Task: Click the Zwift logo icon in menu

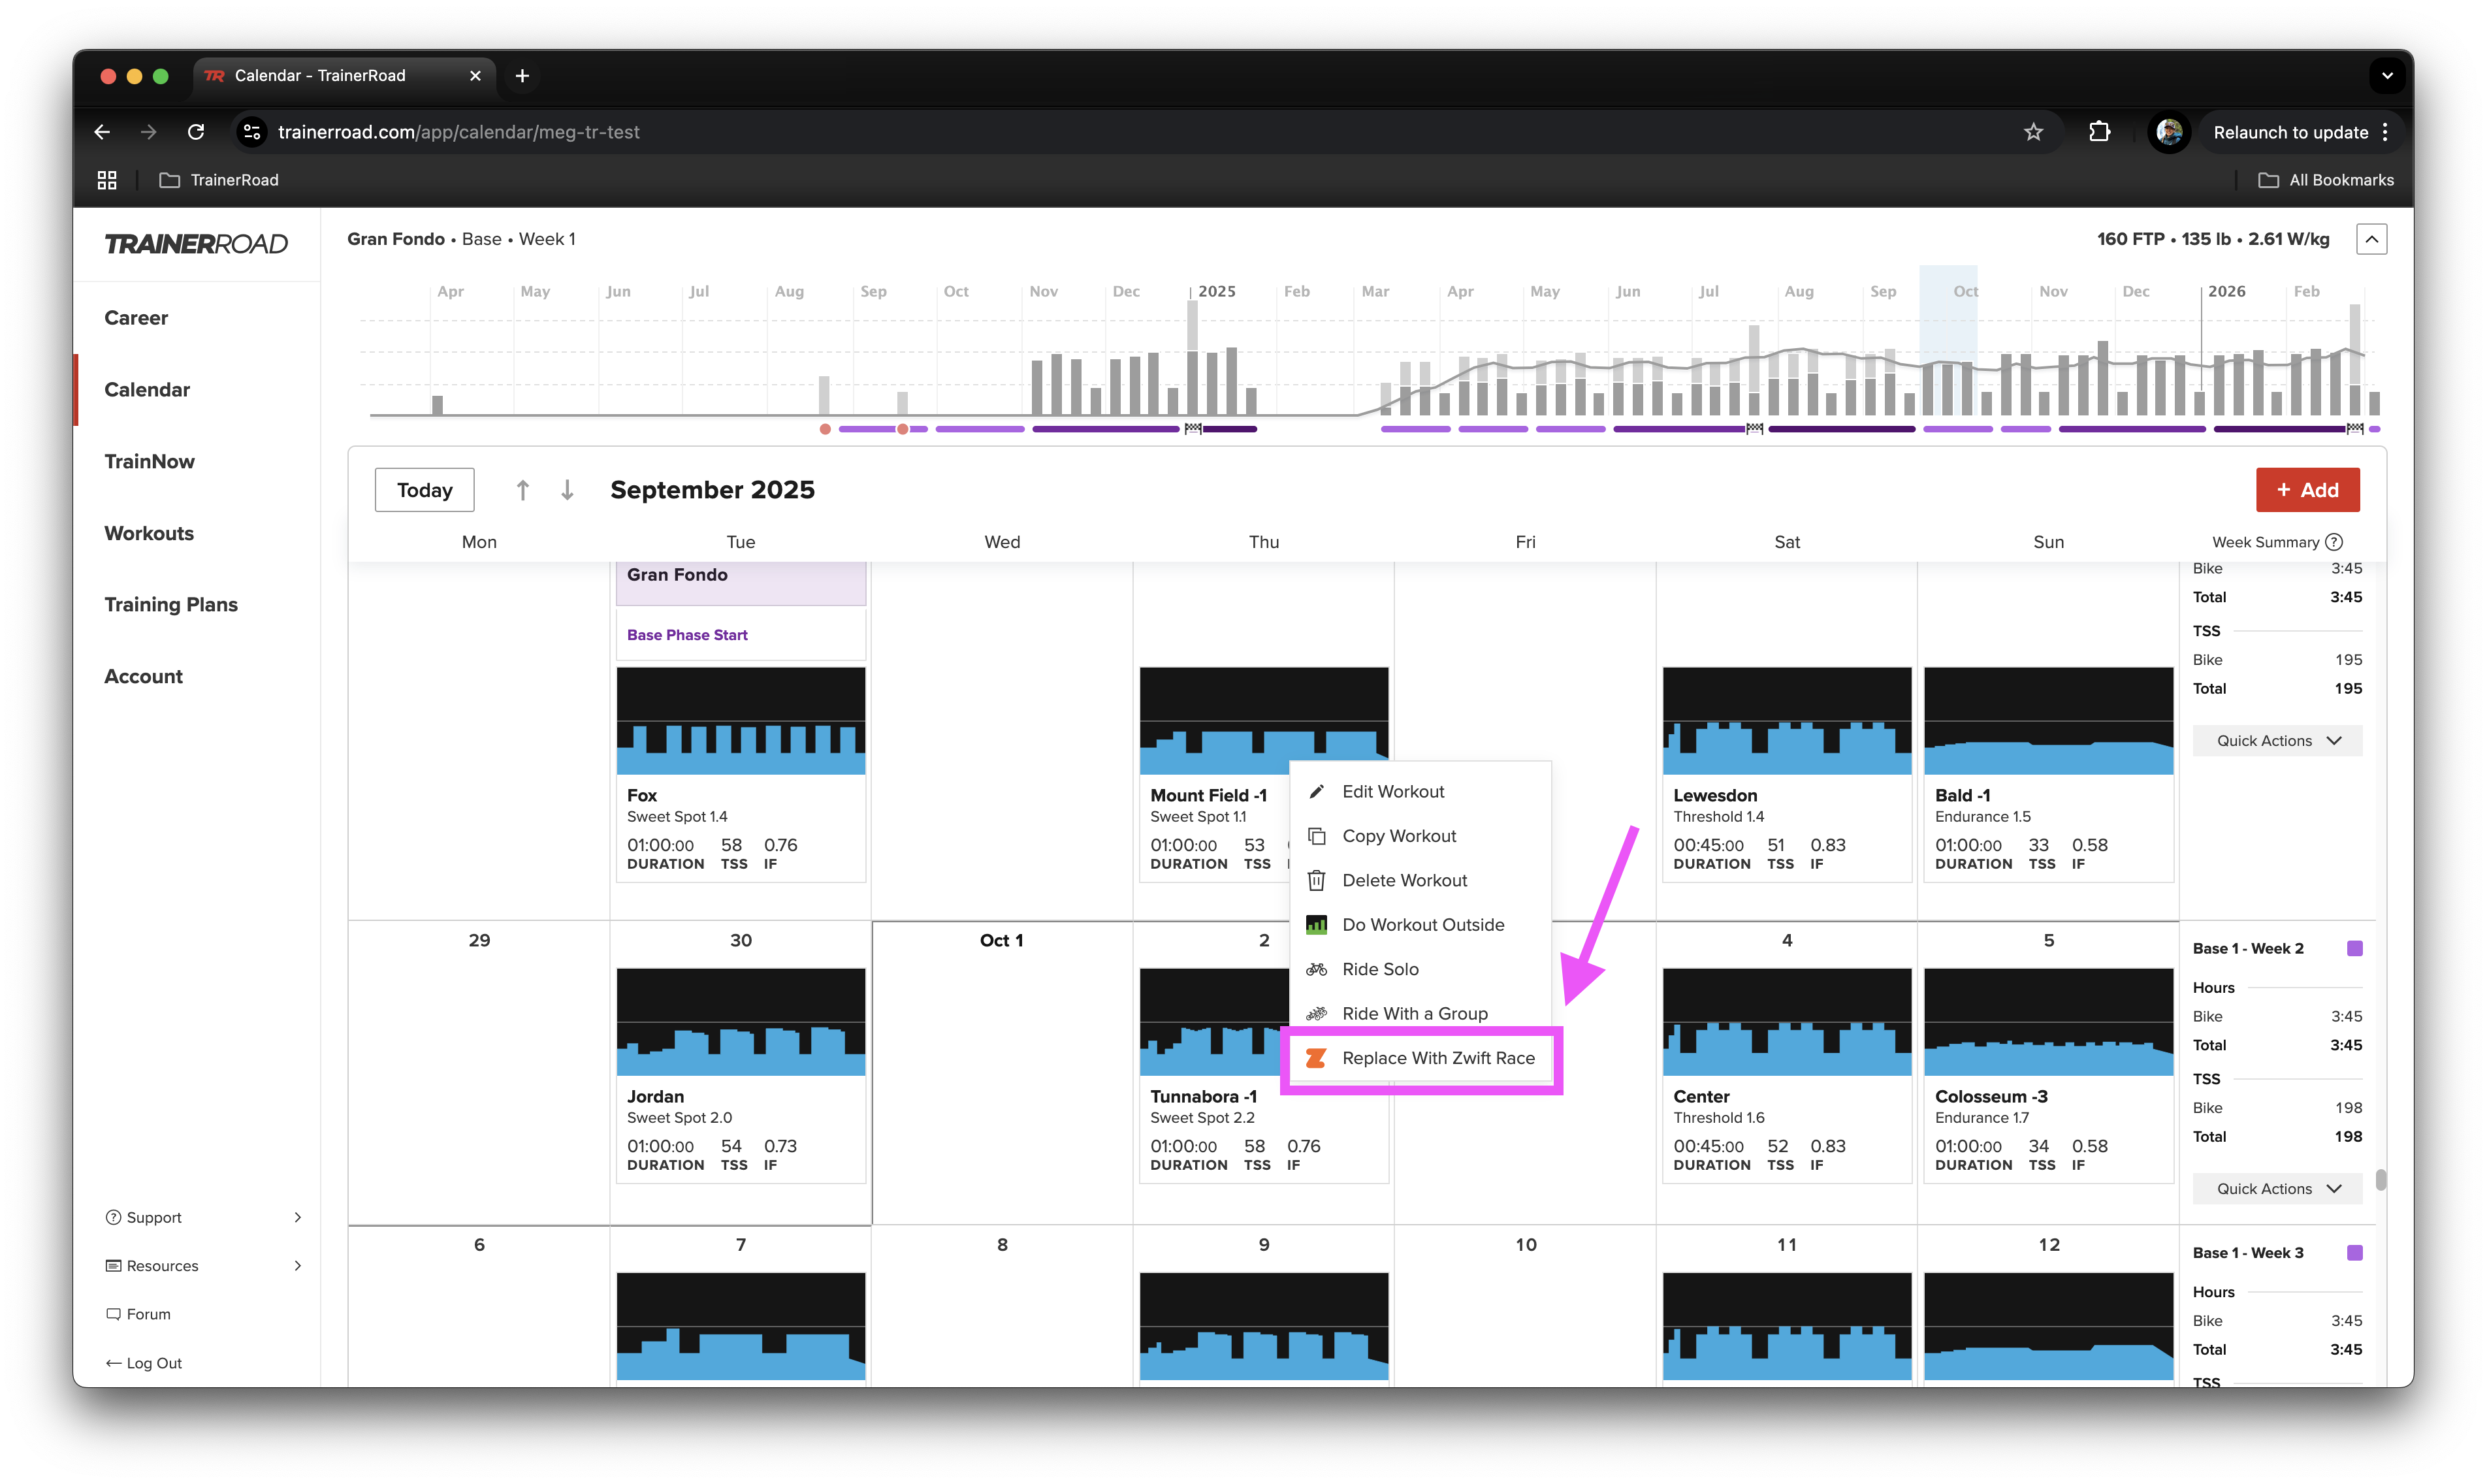Action: (1317, 1058)
